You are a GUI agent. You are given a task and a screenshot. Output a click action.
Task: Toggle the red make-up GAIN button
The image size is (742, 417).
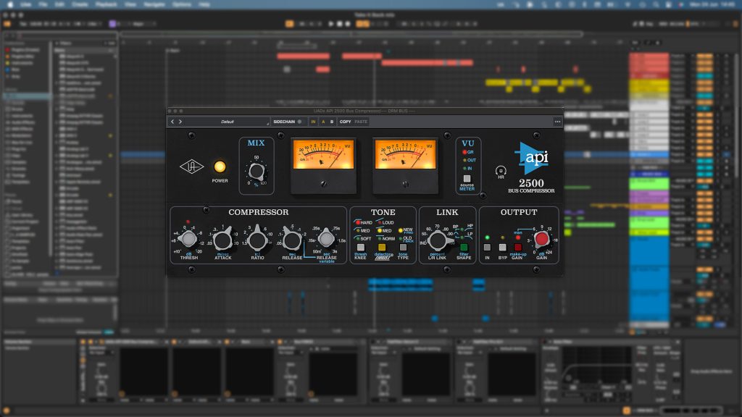[517, 247]
